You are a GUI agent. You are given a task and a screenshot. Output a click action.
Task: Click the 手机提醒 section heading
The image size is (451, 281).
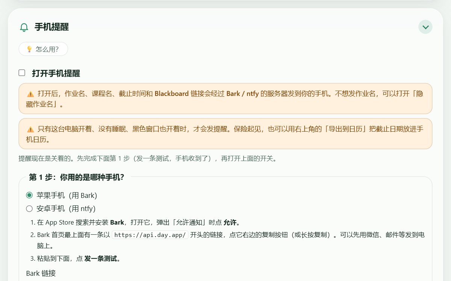51,27
